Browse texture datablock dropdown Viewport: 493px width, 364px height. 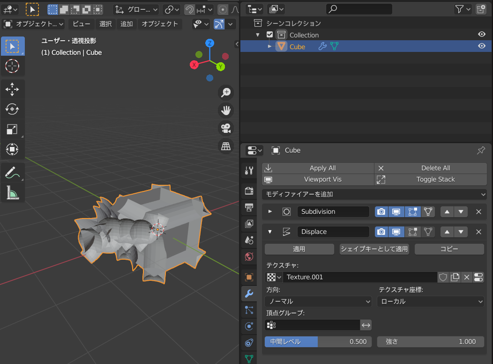(274, 277)
